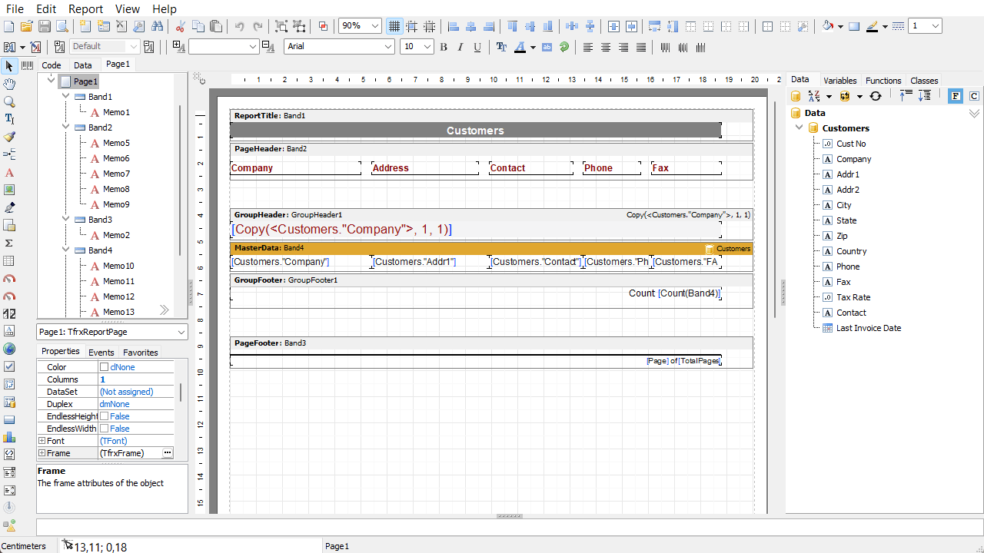984x553 pixels.
Task: Open the font size 10 dropdown
Action: click(427, 47)
